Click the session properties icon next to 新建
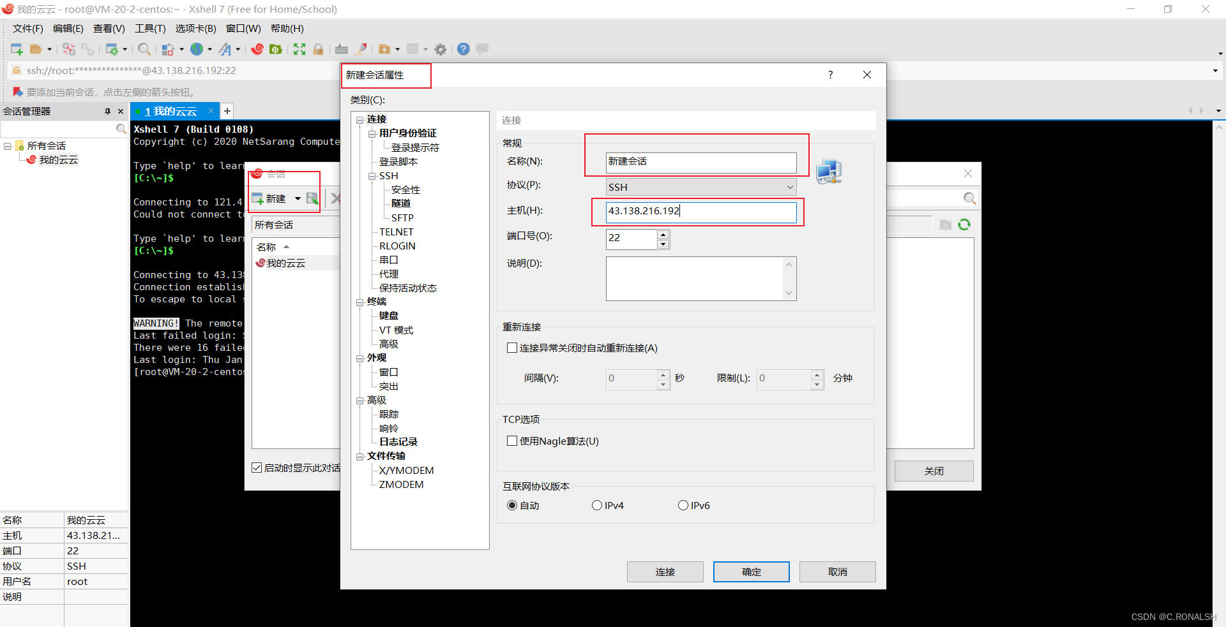 312,198
